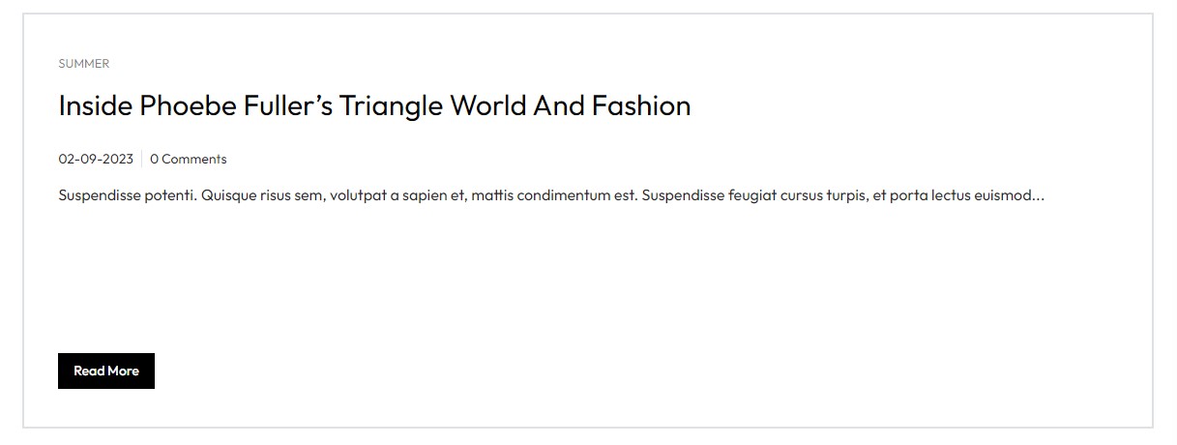Click the Suspendisse potenti excerpt paragraph
Screen dimensions: 1177x445
click(x=551, y=195)
